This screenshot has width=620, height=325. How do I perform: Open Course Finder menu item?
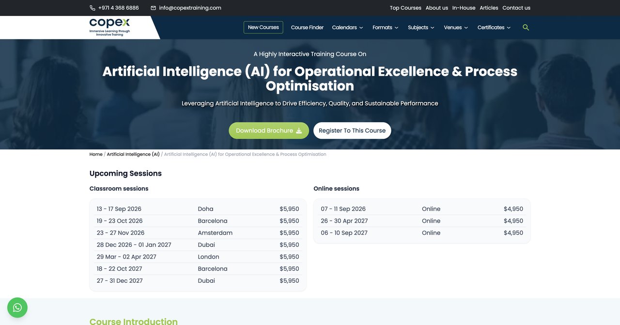click(307, 28)
